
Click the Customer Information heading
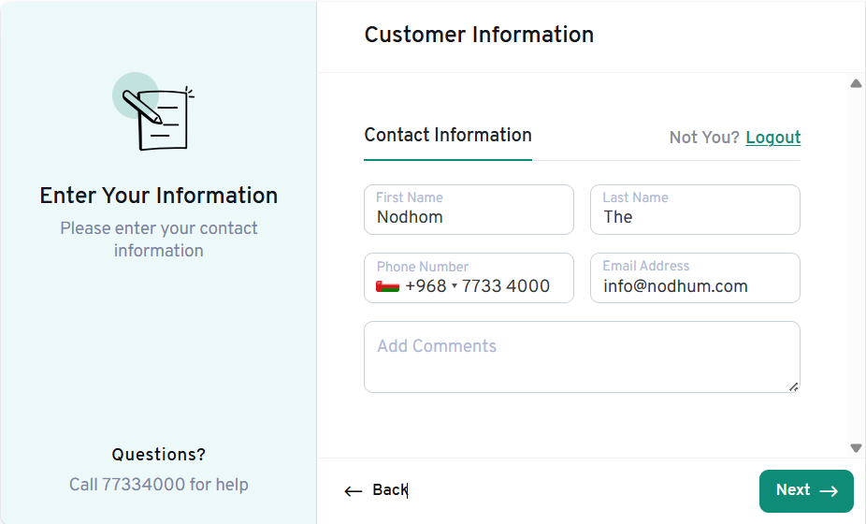(479, 35)
